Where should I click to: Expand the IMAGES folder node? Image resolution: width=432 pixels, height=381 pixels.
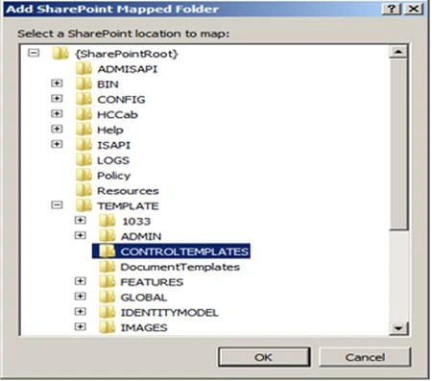(x=80, y=326)
